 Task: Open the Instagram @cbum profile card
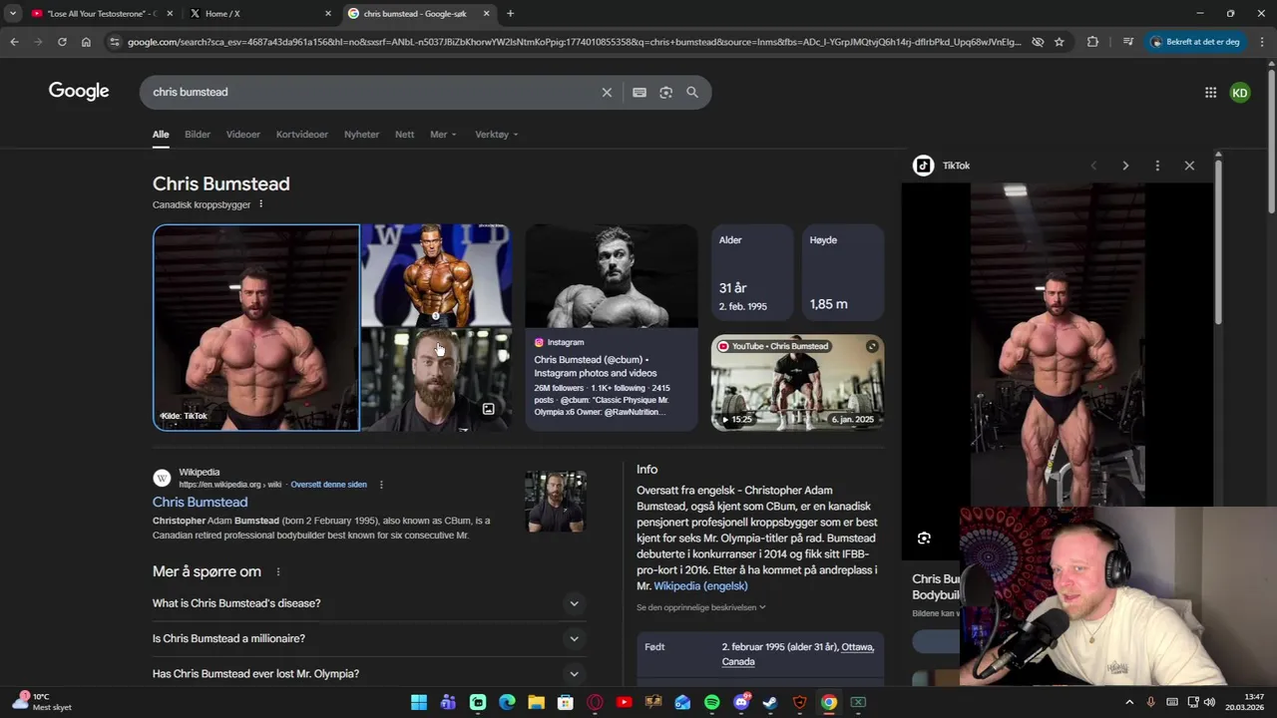coord(612,327)
